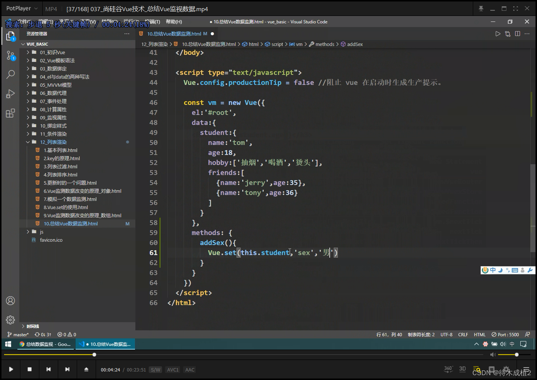Click the synchronize changes status item
Image resolution: width=537 pixels, height=380 pixels.
(43, 334)
